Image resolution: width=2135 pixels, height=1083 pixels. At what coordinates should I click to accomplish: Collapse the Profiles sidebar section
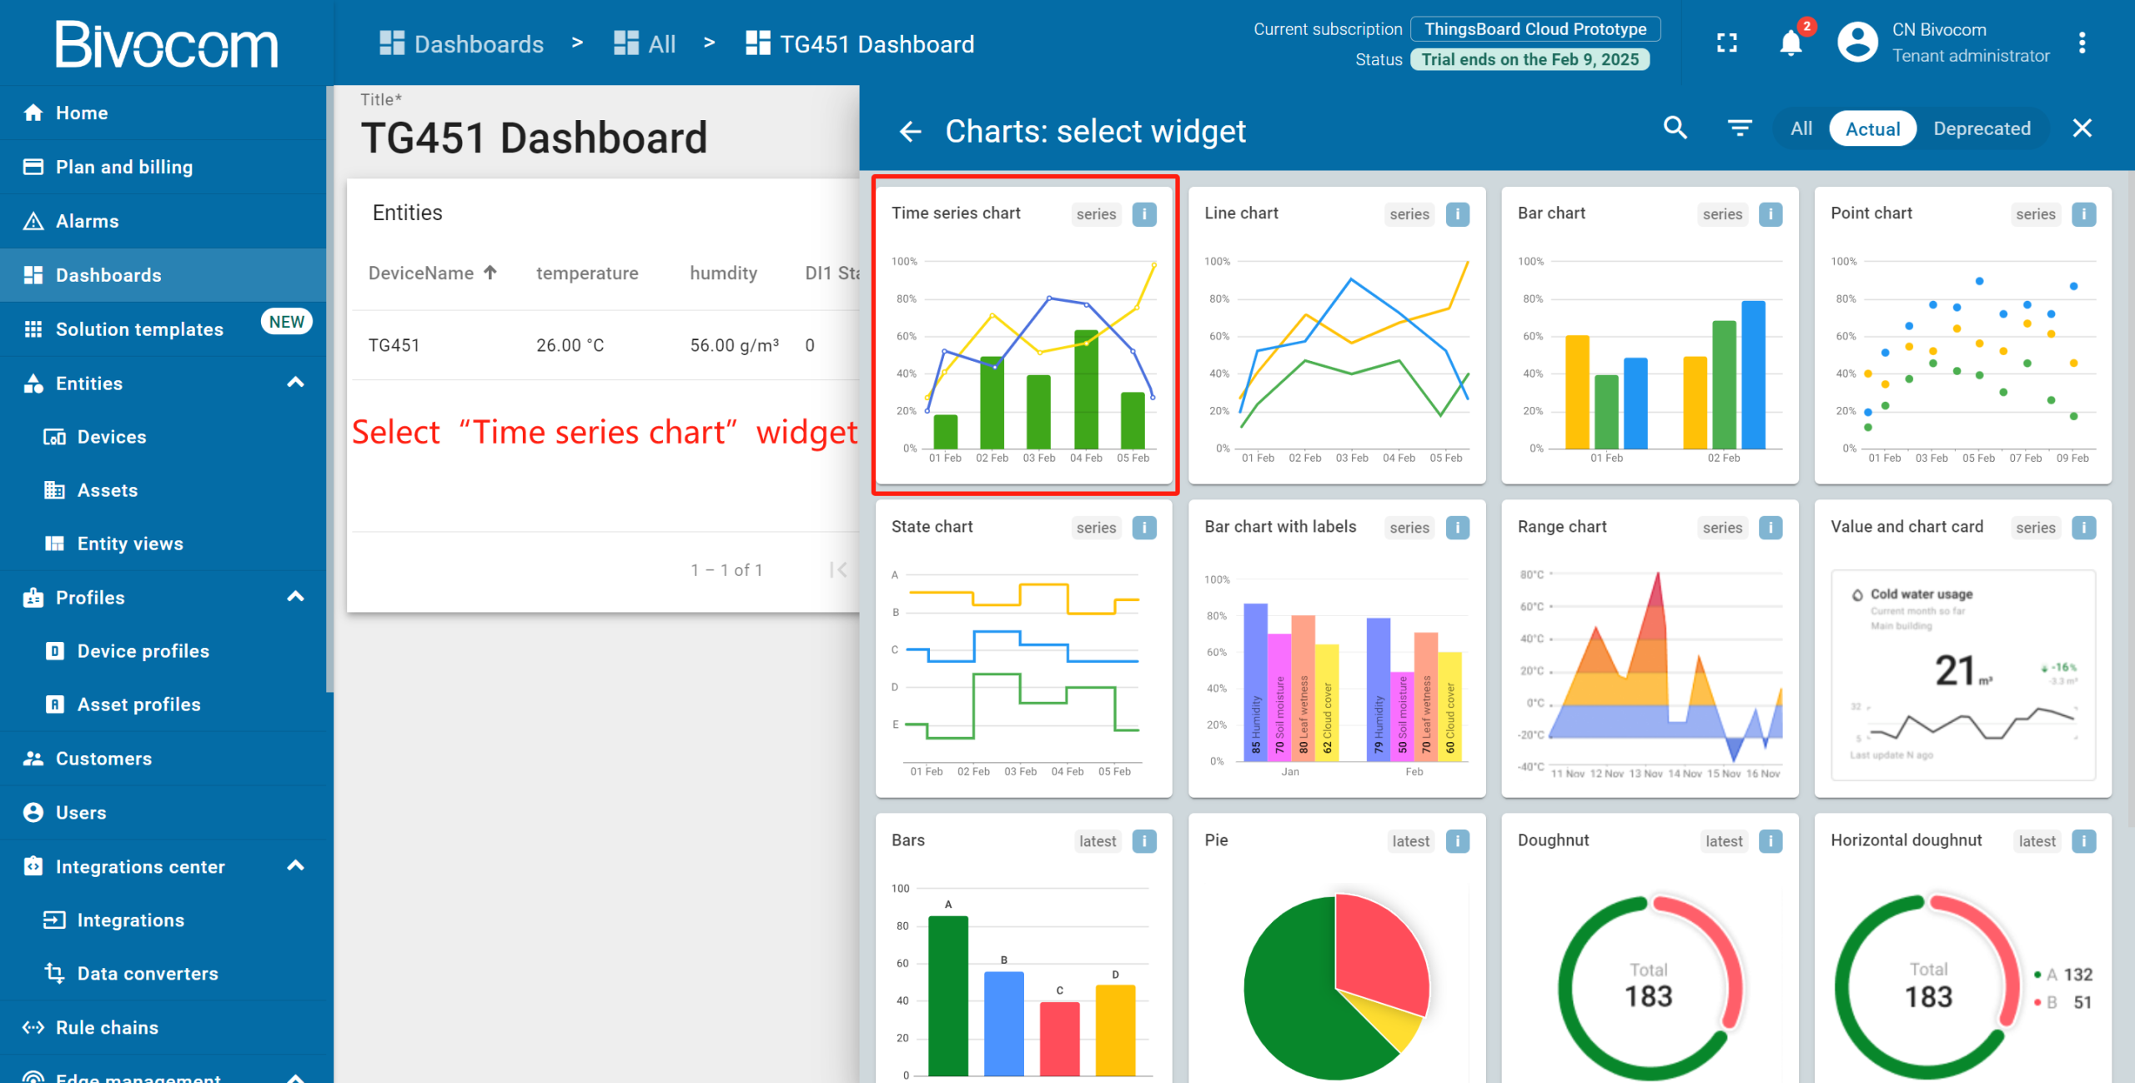pyautogui.click(x=295, y=597)
